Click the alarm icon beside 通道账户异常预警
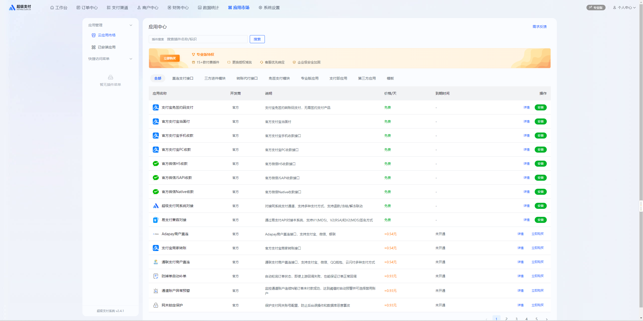643x321 pixels. (x=156, y=291)
